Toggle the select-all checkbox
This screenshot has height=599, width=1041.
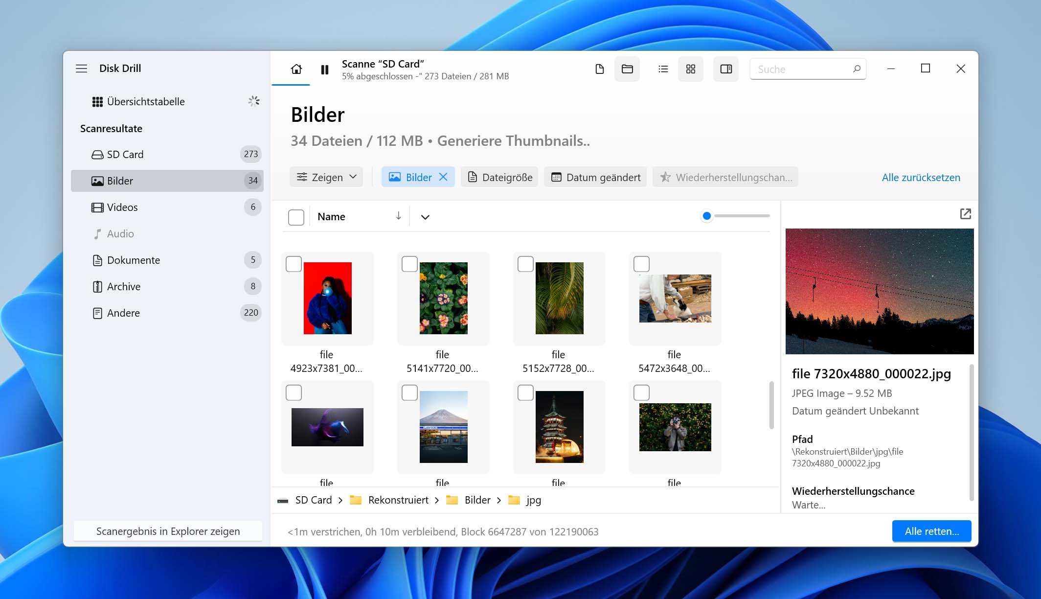(x=296, y=217)
